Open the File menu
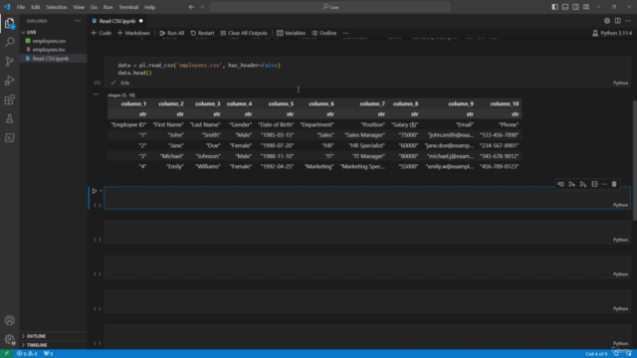 point(21,7)
